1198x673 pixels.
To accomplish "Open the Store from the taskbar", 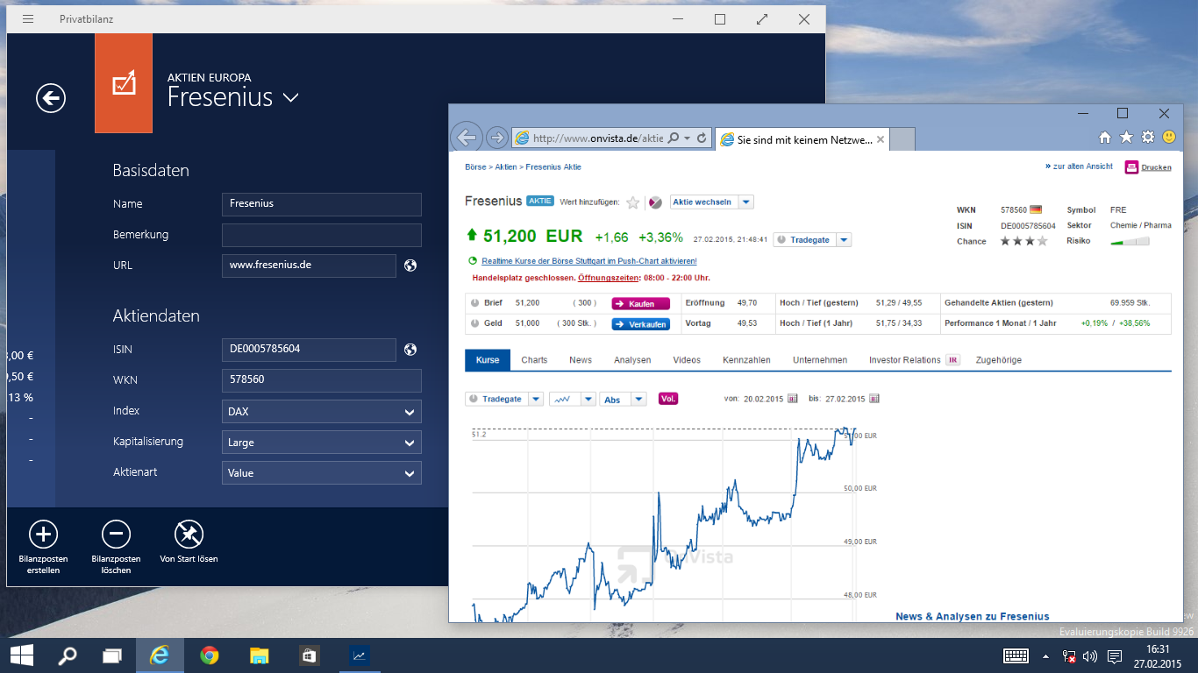I will [309, 655].
